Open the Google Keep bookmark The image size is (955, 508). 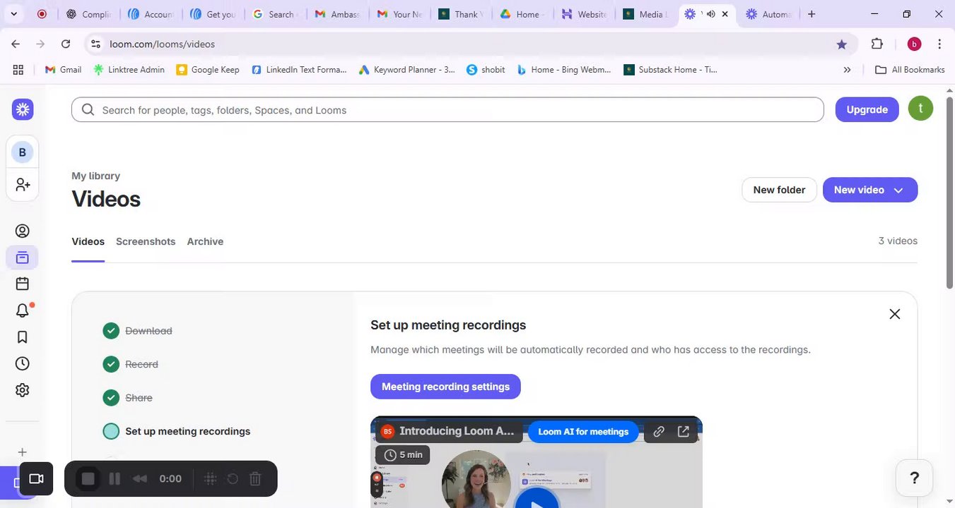(208, 70)
